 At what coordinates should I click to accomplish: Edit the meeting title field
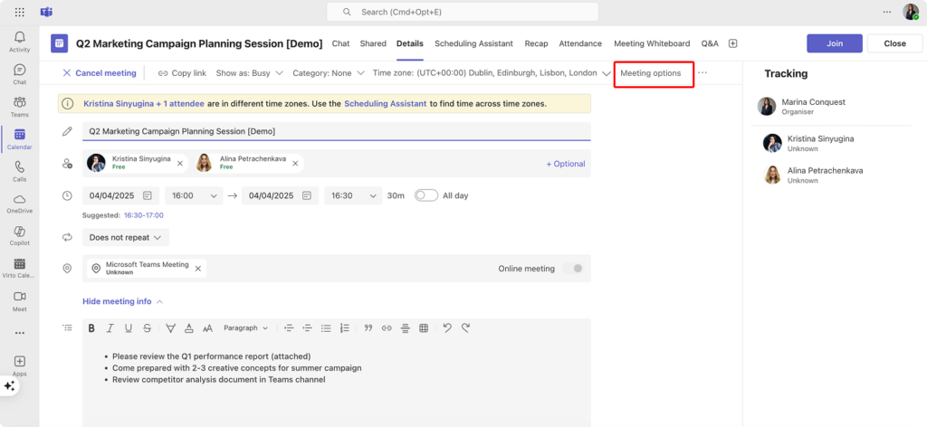point(337,131)
